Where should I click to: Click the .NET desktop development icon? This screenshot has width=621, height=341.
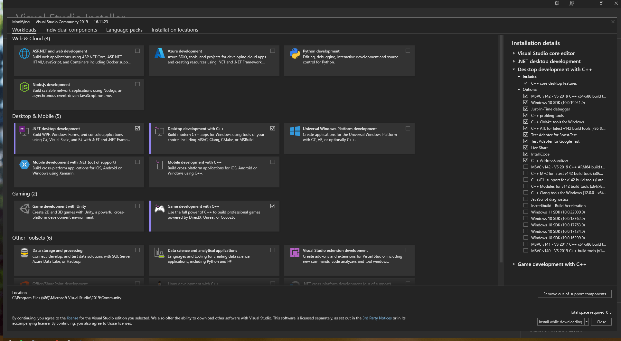coord(24,131)
